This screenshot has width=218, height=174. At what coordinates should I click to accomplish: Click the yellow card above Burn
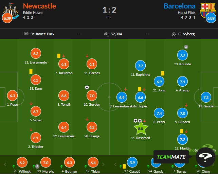pyautogui.click(x=31, y=71)
